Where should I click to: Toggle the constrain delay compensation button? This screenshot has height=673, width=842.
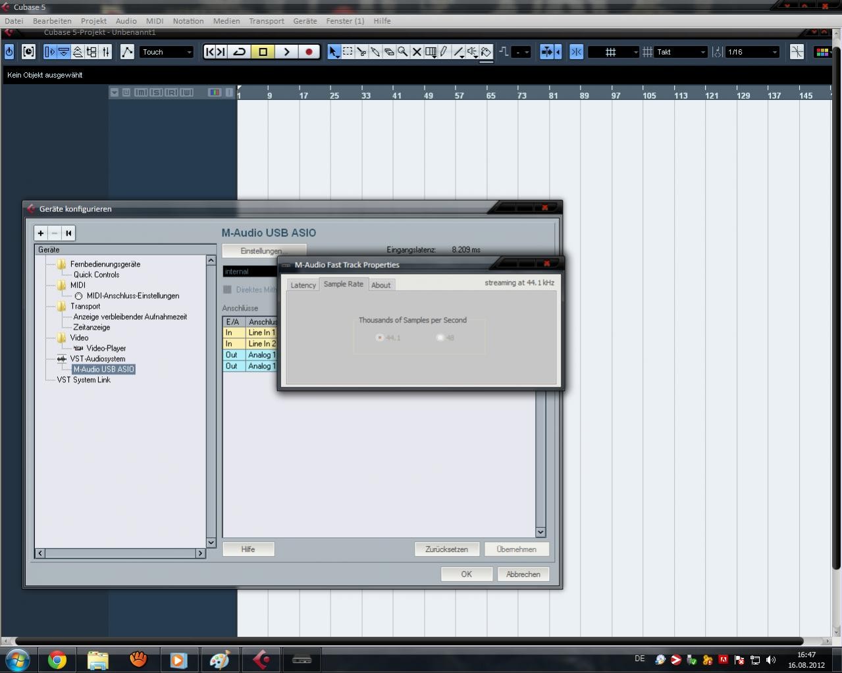tap(9, 52)
